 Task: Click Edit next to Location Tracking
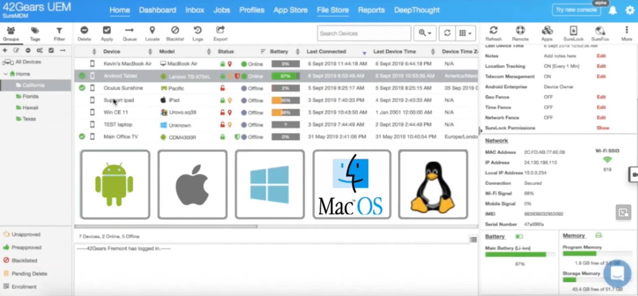click(x=601, y=66)
